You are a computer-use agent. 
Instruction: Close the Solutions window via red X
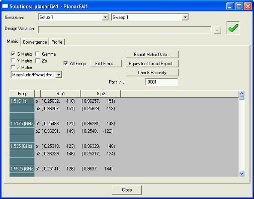click(x=247, y=7)
